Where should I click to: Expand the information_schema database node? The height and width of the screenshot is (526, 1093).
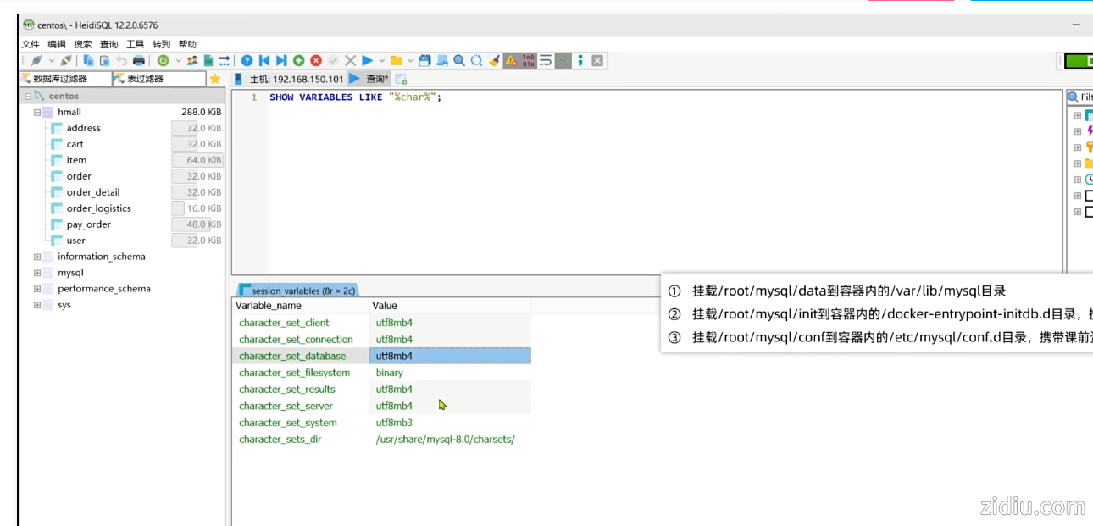(37, 257)
